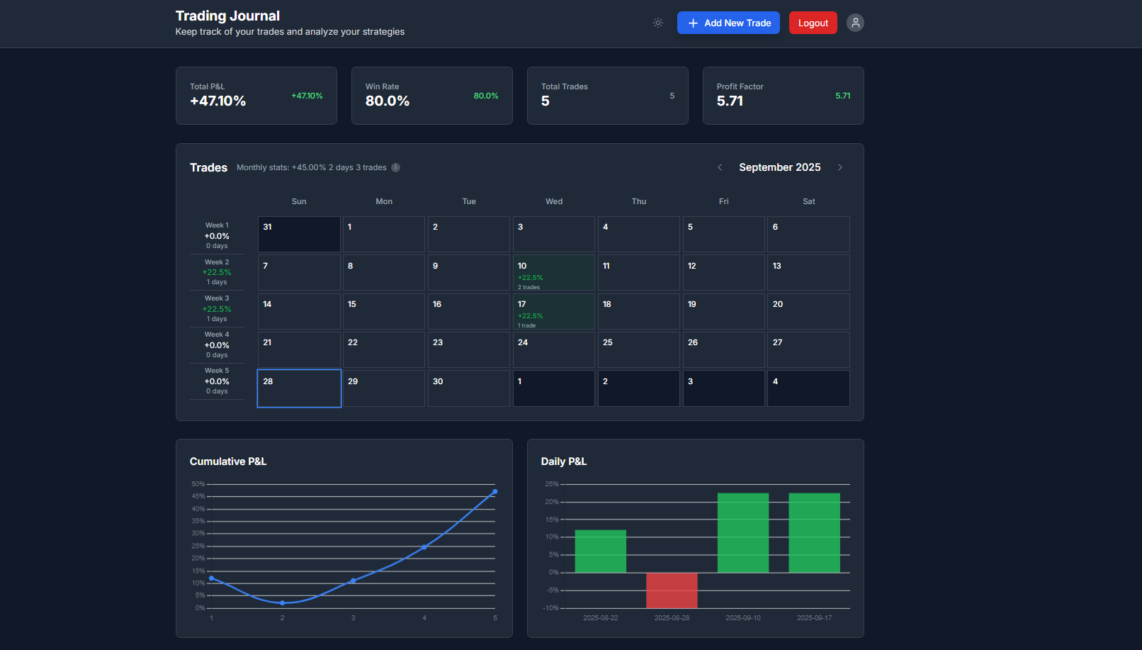This screenshot has height=650, width=1142.
Task: Click the Win Rate stat card
Action: 431,96
